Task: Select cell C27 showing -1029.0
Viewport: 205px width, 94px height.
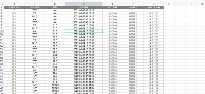Action: tap(55, 85)
